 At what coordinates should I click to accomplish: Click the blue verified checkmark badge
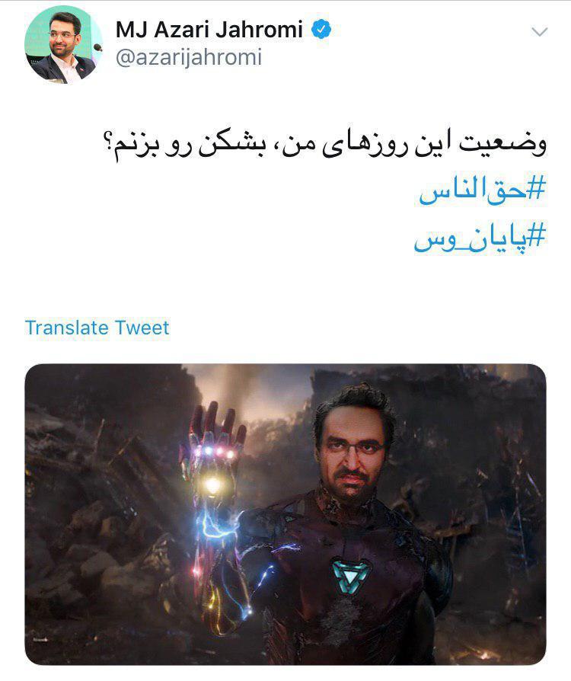click(x=321, y=30)
